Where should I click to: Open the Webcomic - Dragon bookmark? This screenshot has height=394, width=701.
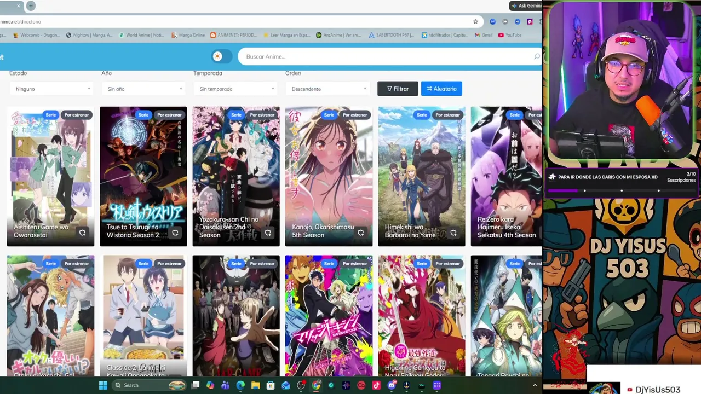(x=37, y=35)
